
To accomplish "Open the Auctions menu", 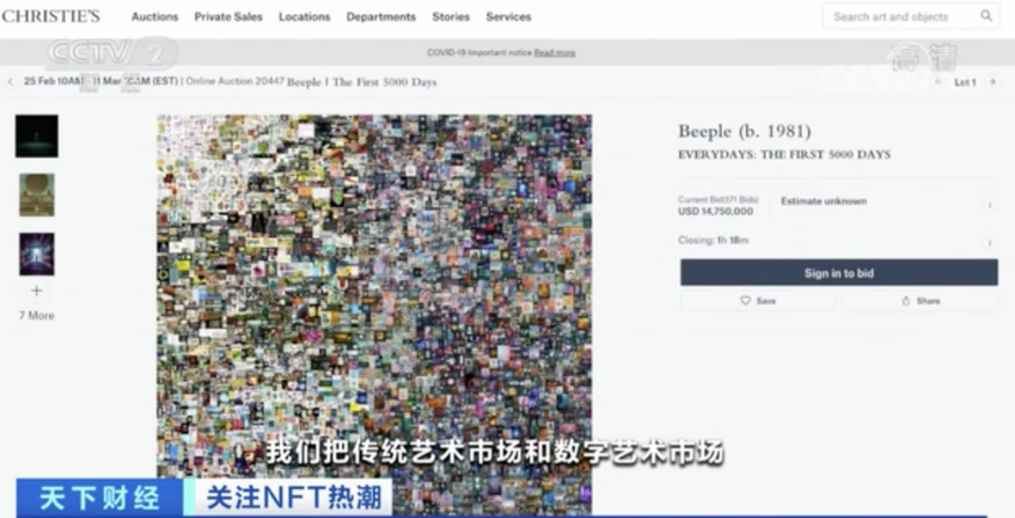I will click(154, 17).
